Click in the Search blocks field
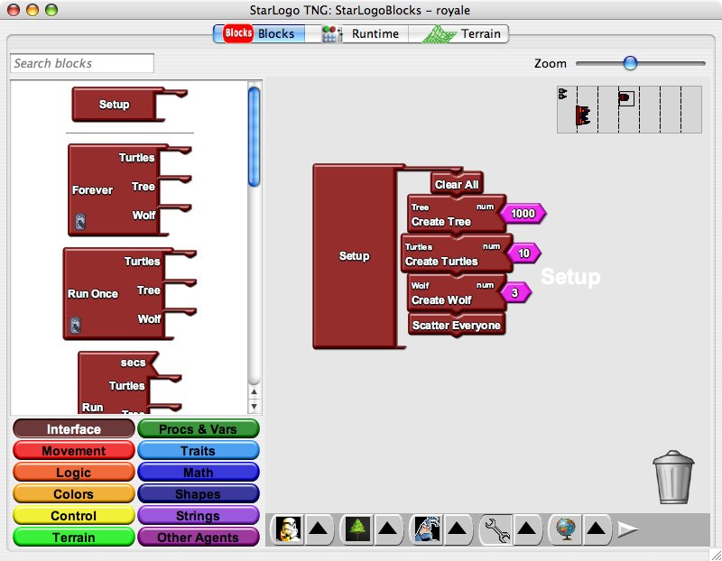The image size is (722, 561). (x=82, y=63)
